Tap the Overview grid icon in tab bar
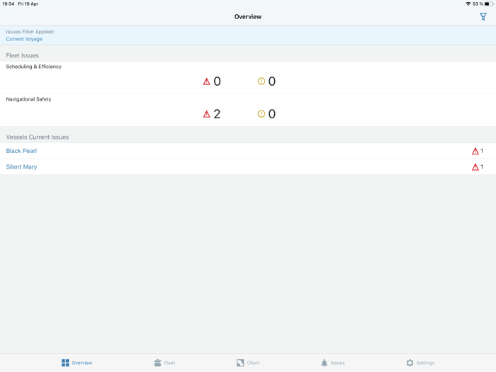The height and width of the screenshot is (372, 496). (65, 363)
